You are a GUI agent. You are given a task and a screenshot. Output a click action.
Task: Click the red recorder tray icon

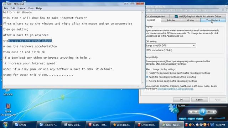(x=186, y=124)
